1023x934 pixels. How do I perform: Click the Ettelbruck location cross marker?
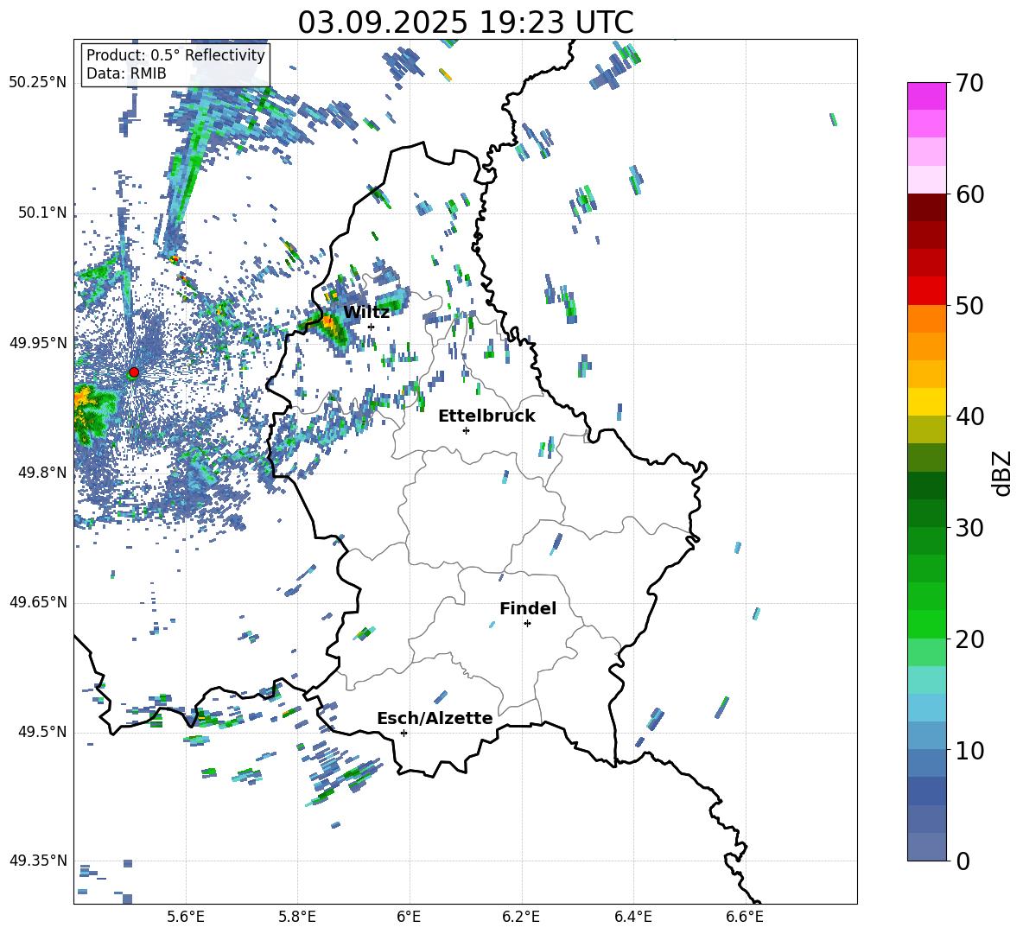[x=466, y=430]
